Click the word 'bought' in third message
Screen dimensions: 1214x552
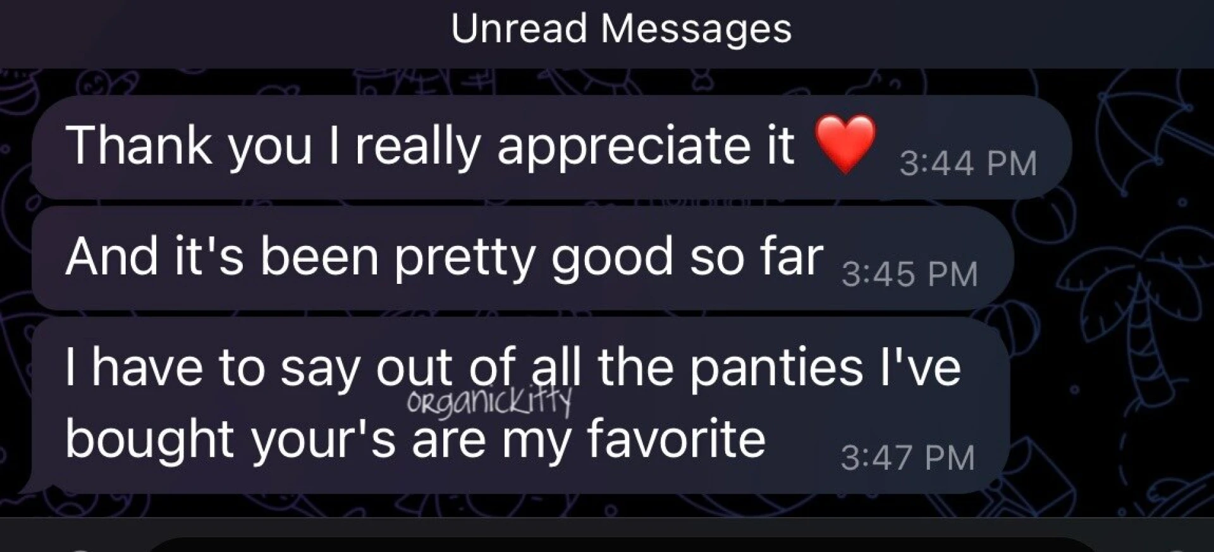(149, 439)
